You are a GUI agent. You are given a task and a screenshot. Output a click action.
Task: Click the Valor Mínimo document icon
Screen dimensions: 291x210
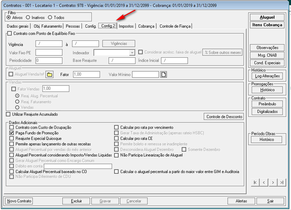(163, 75)
